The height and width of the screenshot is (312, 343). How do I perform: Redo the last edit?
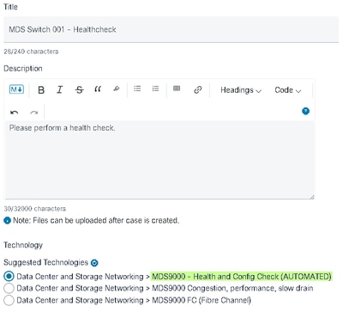point(34,113)
